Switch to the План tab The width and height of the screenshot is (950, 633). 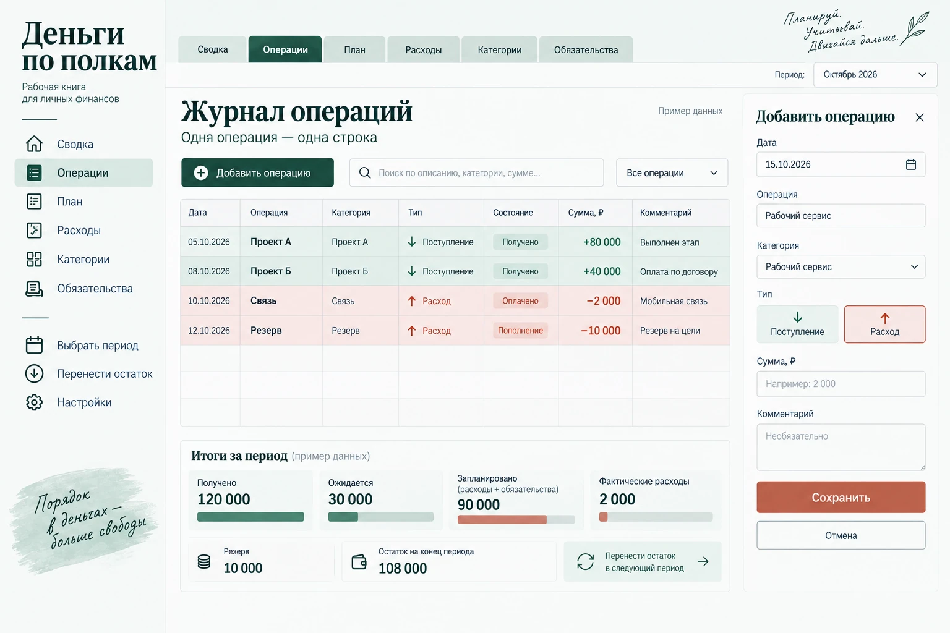[354, 49]
